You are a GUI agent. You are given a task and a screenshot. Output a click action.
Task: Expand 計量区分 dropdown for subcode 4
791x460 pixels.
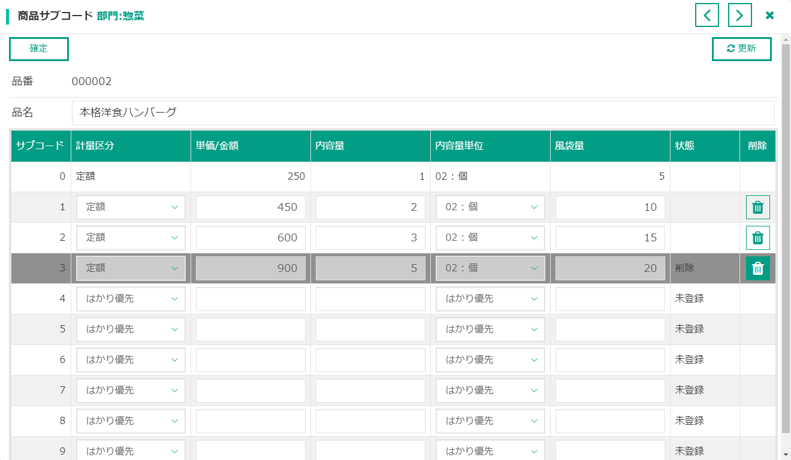131,298
